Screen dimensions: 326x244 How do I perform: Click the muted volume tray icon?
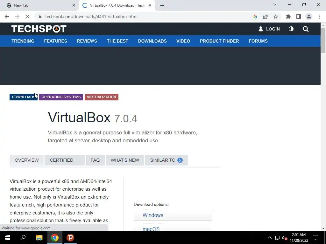point(285,238)
